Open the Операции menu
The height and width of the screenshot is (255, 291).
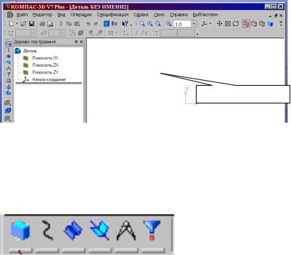pos(81,15)
